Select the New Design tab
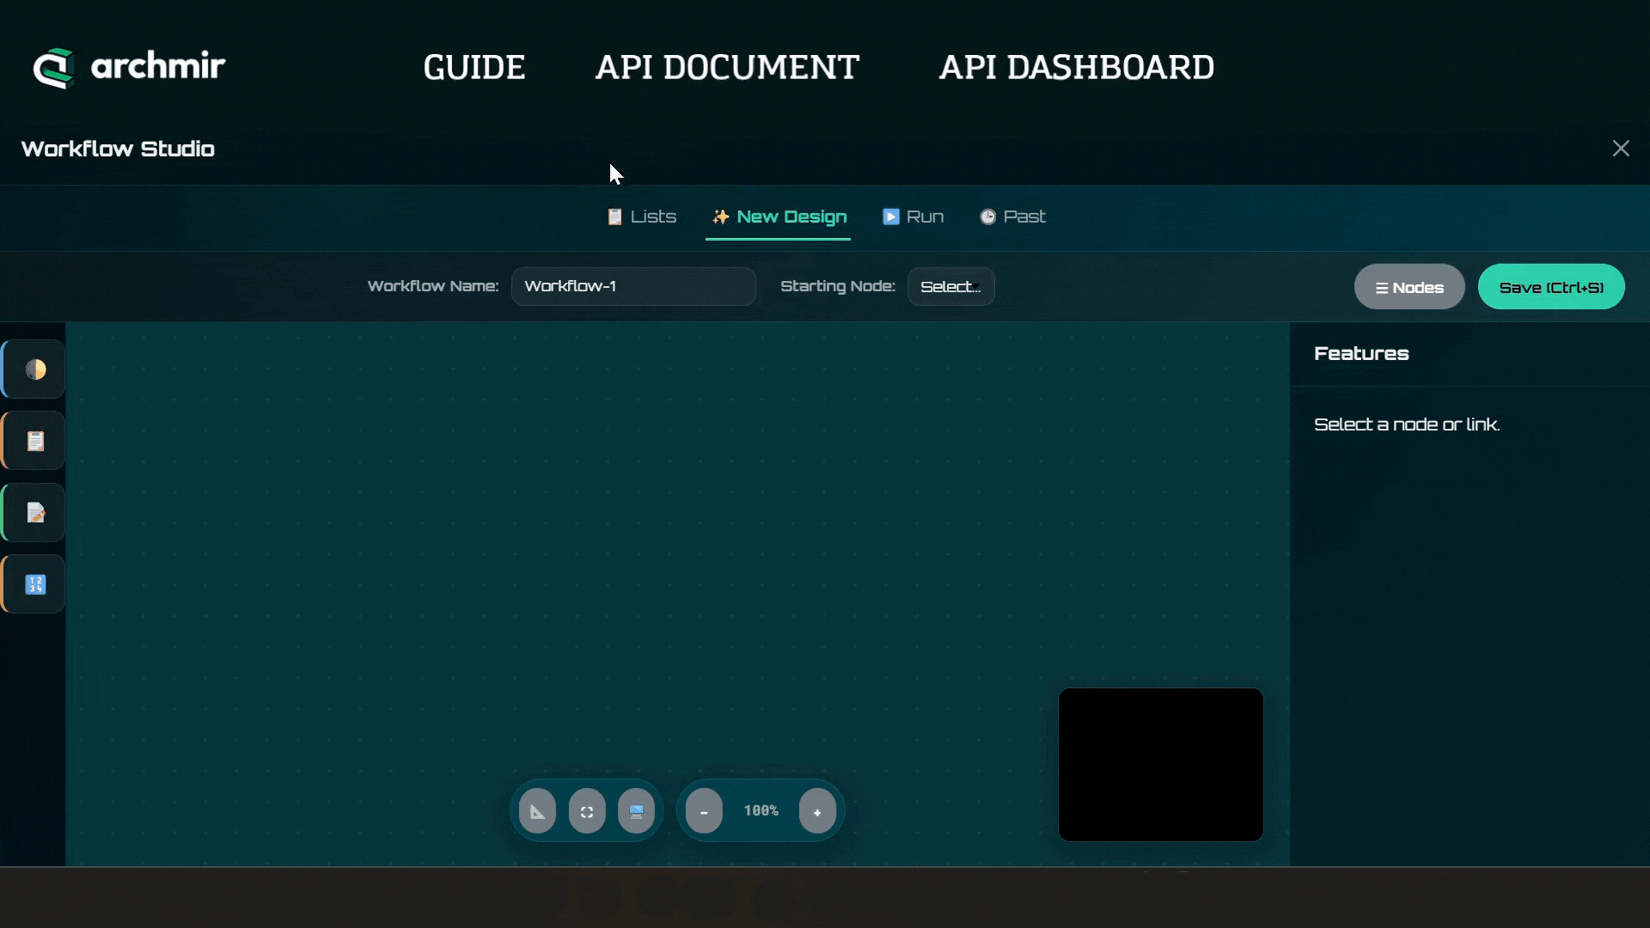Viewport: 1650px width, 928px height. pyautogui.click(x=779, y=217)
